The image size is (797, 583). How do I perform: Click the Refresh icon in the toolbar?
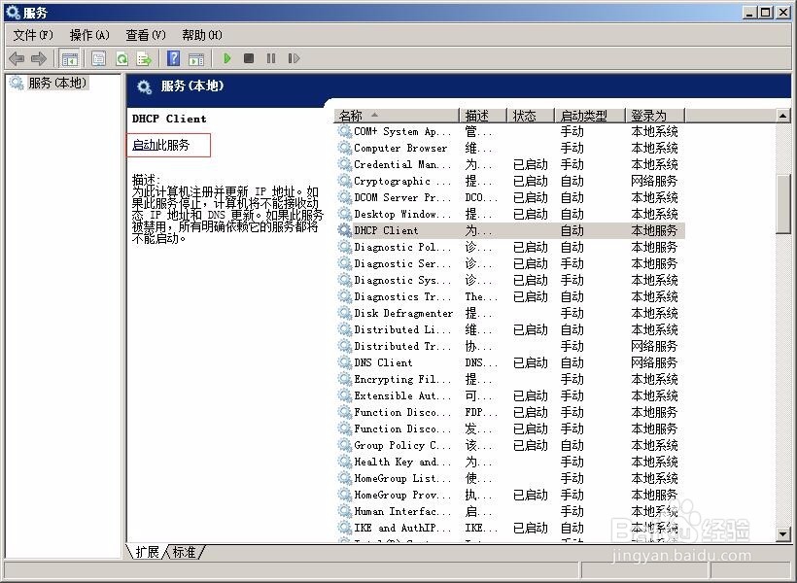[120, 58]
